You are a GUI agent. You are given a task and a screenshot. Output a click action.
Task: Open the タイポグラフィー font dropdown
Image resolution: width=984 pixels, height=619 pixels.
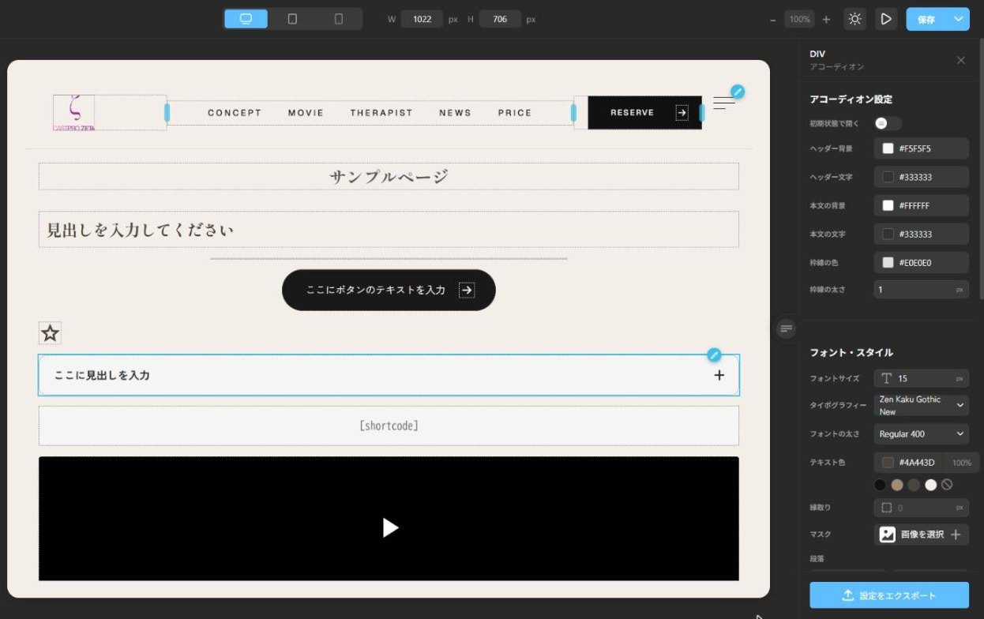[922, 406]
